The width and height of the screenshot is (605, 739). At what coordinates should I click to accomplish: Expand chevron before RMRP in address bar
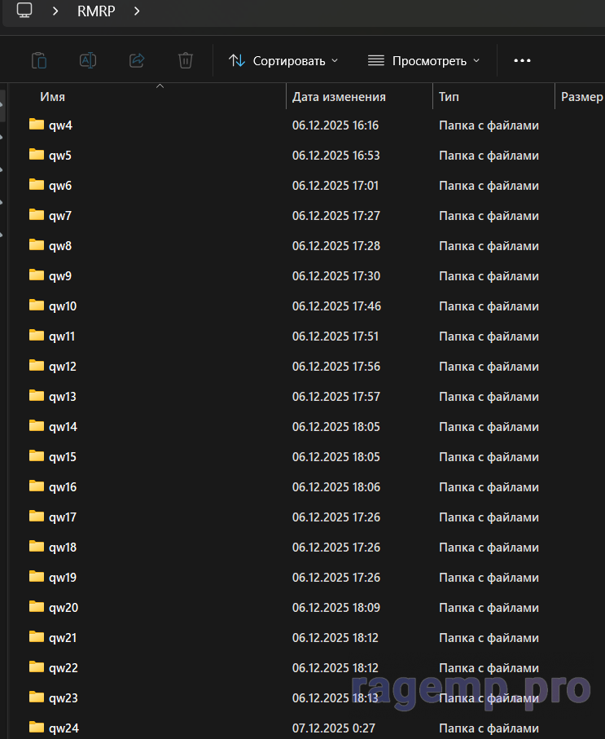[55, 11]
